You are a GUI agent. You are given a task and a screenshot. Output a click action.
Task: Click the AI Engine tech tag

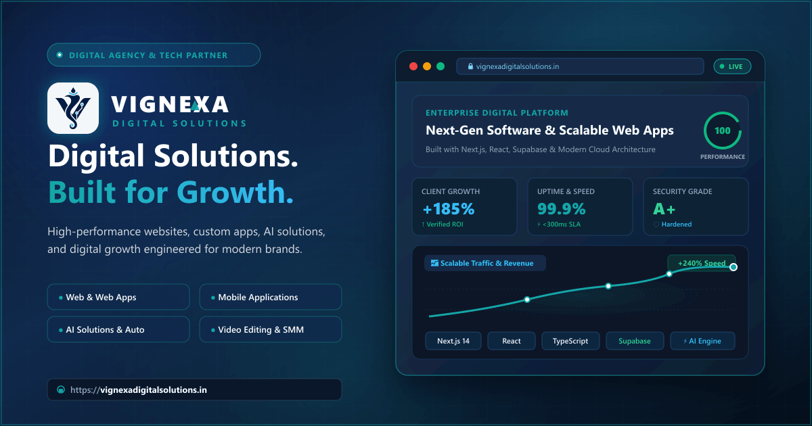click(x=702, y=341)
